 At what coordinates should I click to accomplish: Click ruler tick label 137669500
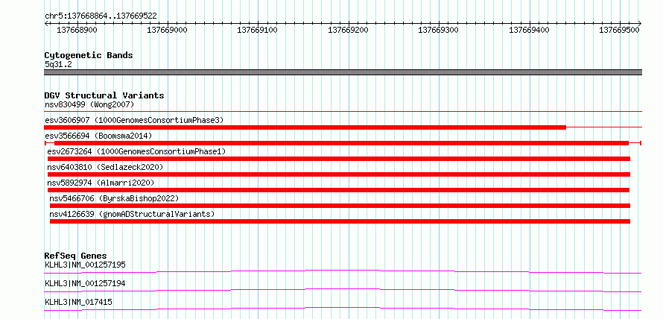click(620, 30)
